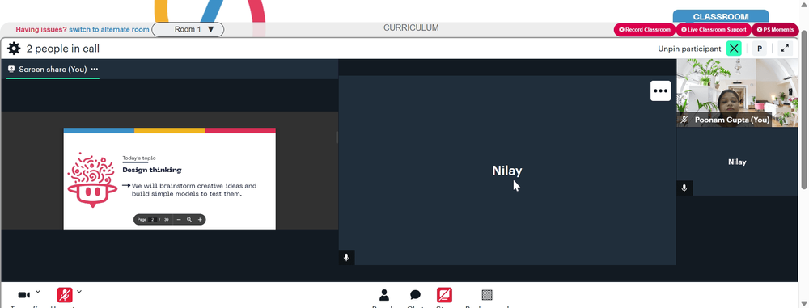Switch to the CURRICULUM tab

tap(411, 27)
